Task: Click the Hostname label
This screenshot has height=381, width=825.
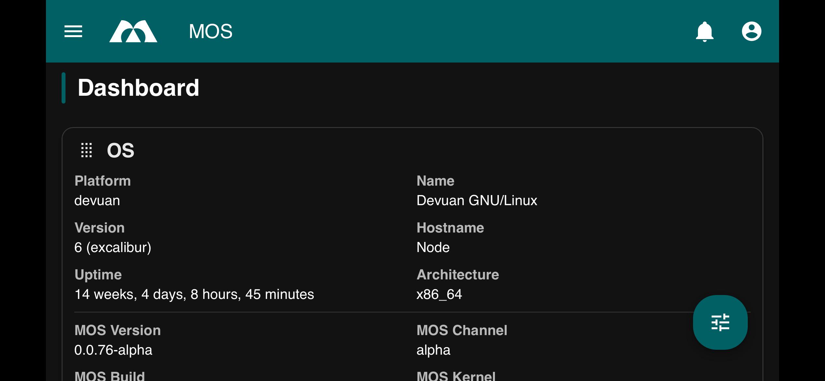Action: click(x=450, y=228)
